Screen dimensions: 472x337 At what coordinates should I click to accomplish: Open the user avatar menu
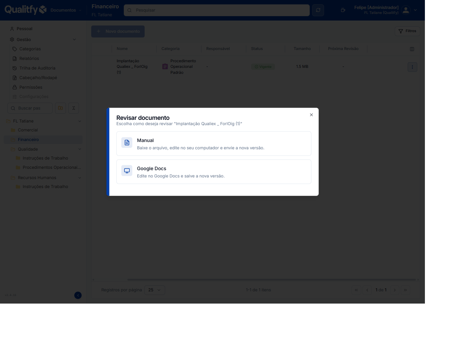(x=406, y=10)
